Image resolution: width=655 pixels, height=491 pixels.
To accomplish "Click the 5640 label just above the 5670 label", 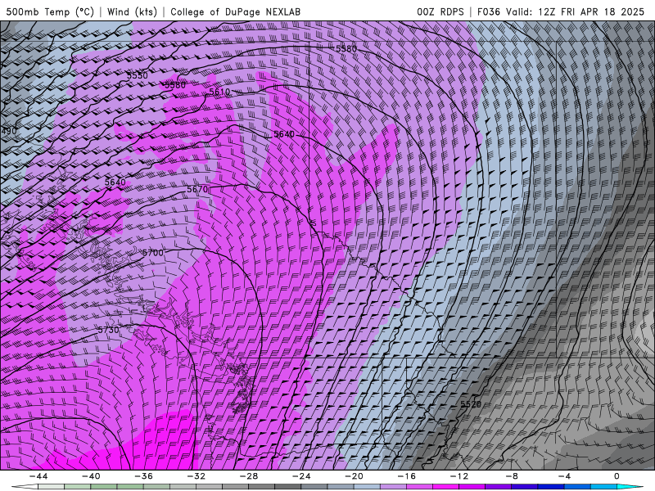I will (115, 182).
